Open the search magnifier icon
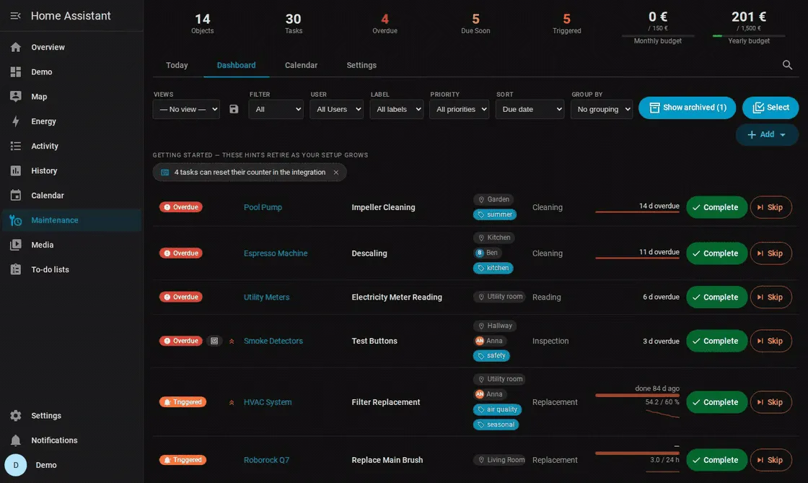 (x=787, y=65)
